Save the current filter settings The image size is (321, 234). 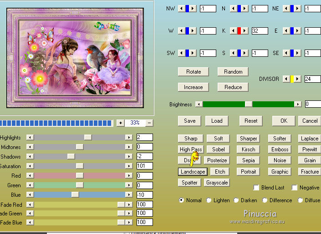click(x=189, y=121)
